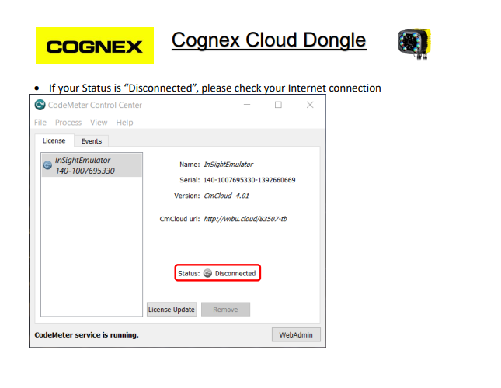Click the Cognex camera device image
The height and width of the screenshot is (388, 501).
point(414,44)
